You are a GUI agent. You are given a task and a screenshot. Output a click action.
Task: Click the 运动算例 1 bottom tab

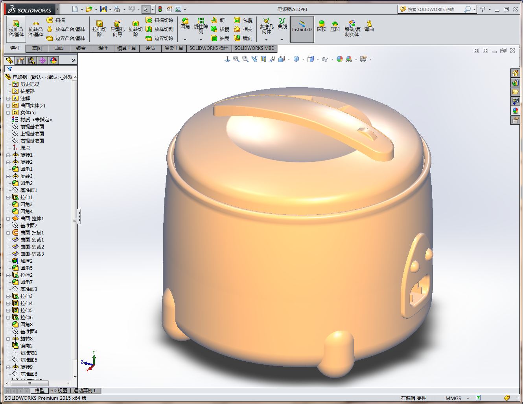(x=85, y=391)
